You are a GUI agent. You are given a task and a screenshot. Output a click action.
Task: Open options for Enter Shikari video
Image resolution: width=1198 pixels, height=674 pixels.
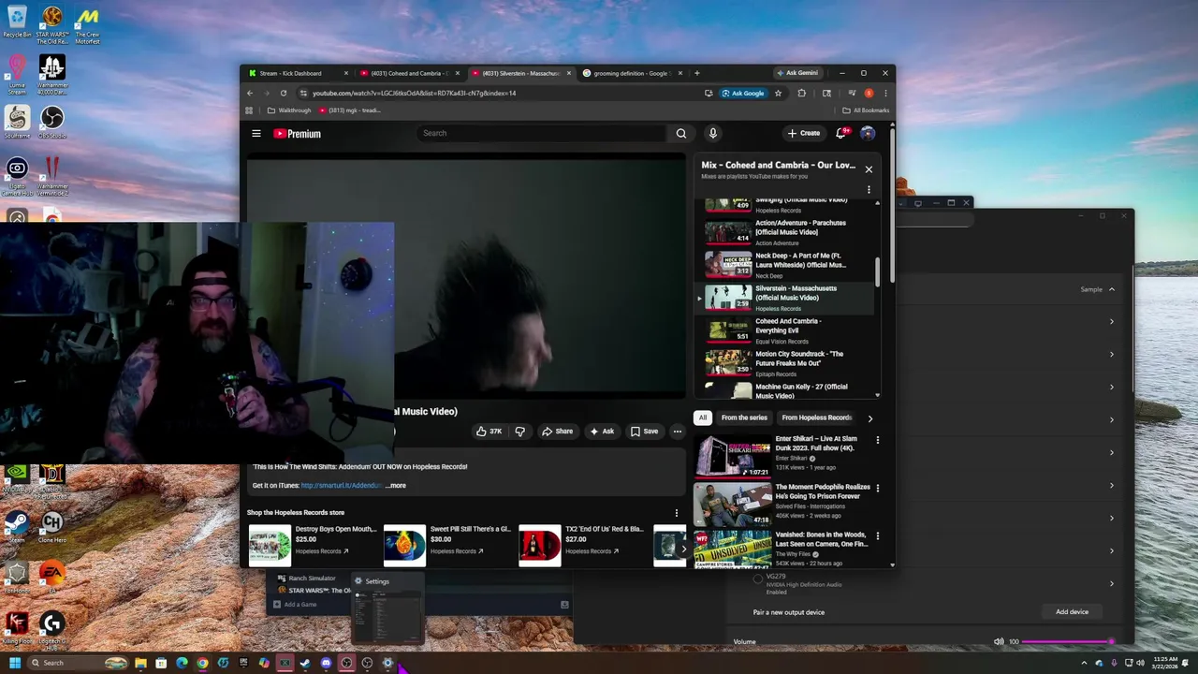pos(877,440)
